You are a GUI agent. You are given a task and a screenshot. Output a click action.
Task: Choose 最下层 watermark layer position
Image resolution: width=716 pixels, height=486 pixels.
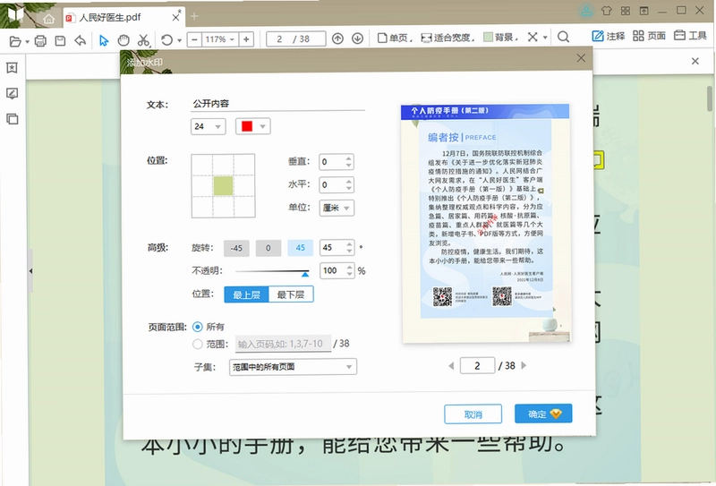[291, 294]
